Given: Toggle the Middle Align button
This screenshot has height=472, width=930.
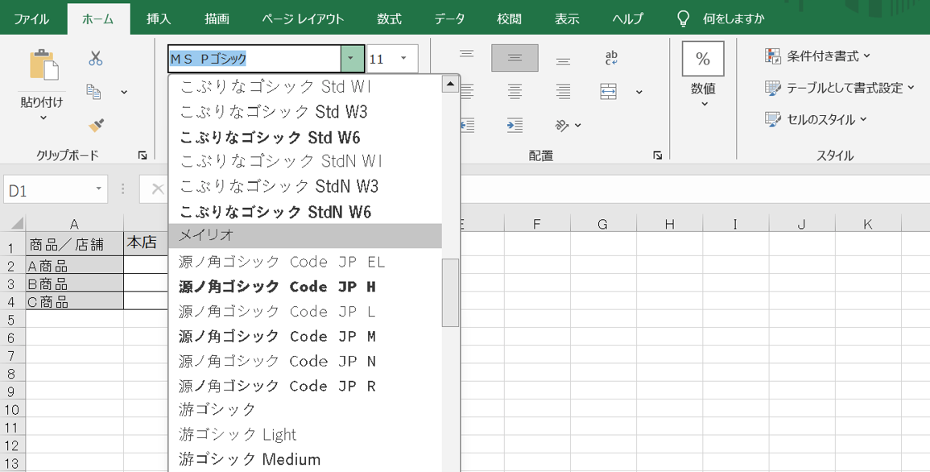Looking at the screenshot, I should coord(515,58).
